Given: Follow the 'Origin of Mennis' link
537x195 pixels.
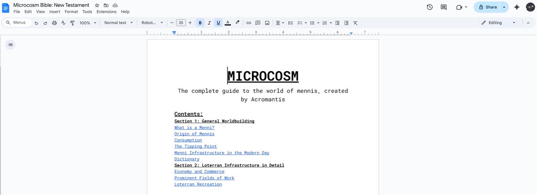Looking at the screenshot, I should [194, 134].
